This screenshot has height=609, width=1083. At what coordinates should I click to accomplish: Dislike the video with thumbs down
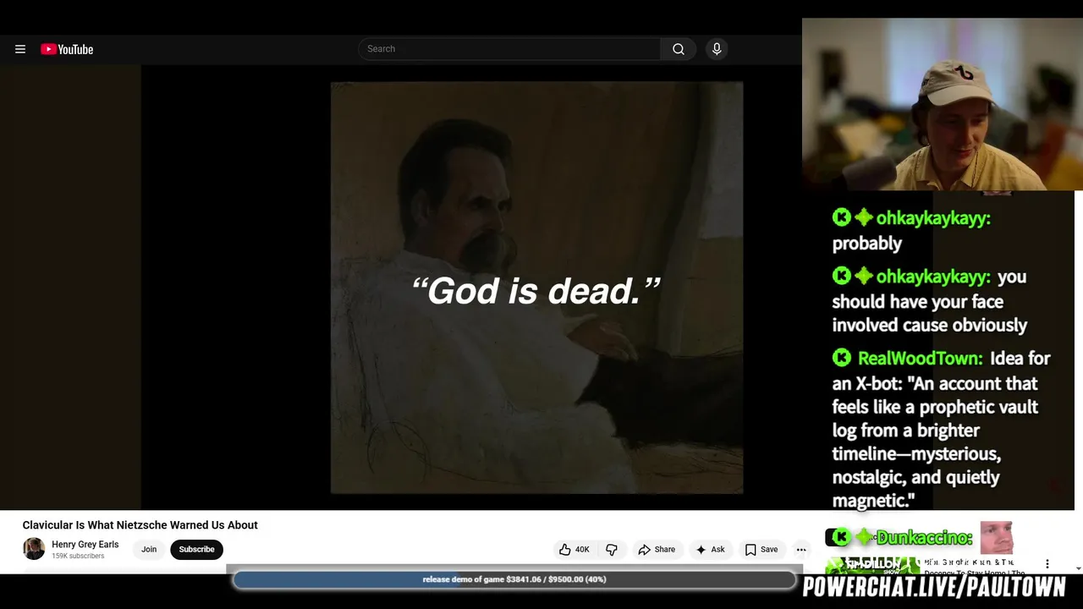tap(612, 550)
